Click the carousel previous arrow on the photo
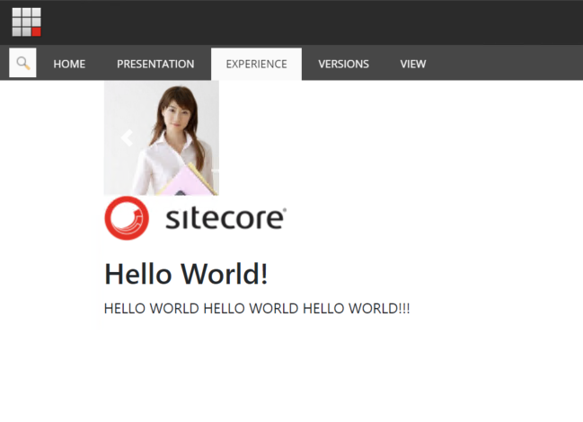This screenshot has width=583, height=422. click(128, 137)
